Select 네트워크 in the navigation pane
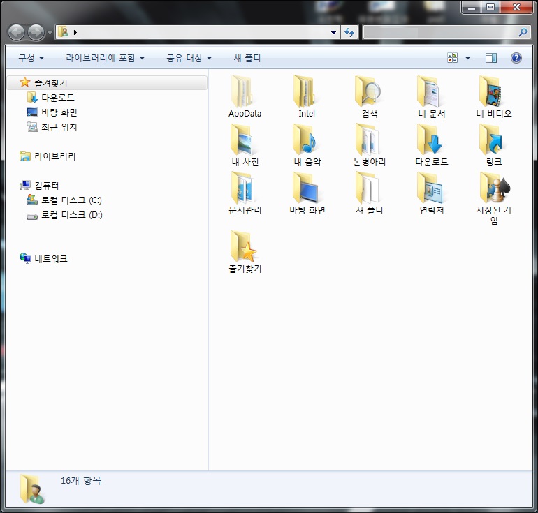Image resolution: width=538 pixels, height=513 pixels. coord(43,259)
